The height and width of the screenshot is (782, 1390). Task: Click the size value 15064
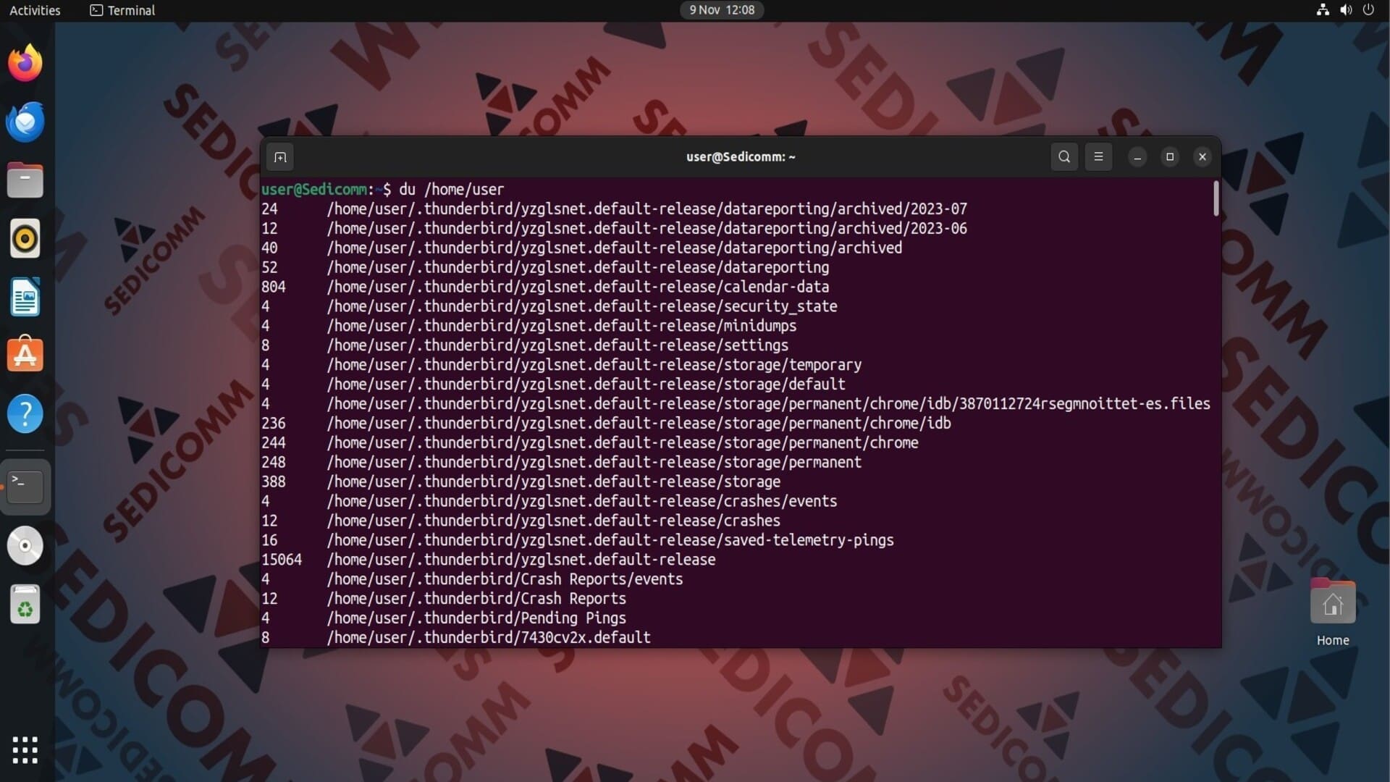click(282, 561)
